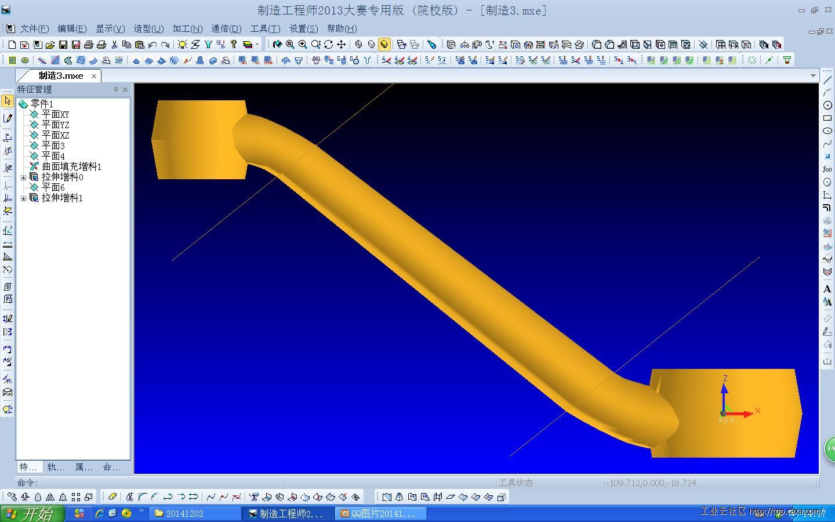Open the 造型(U) menu
Viewport: 835px width, 522px height.
(x=148, y=28)
